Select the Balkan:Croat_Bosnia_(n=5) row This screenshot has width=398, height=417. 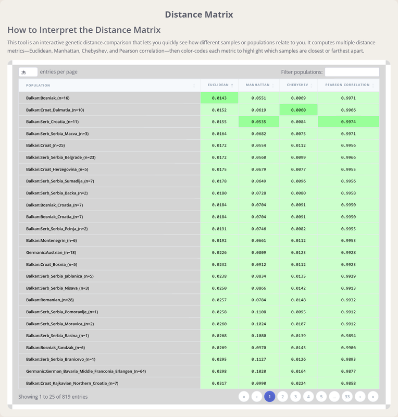(x=199, y=264)
